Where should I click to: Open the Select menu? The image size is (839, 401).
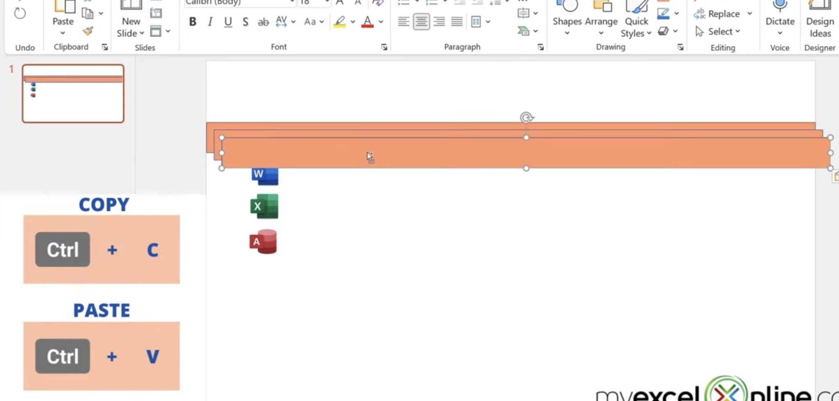pyautogui.click(x=719, y=31)
